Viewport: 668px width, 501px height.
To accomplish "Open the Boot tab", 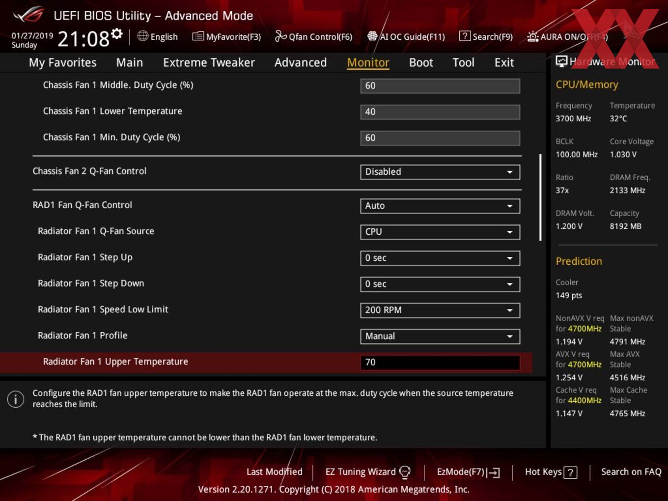I will (x=421, y=63).
